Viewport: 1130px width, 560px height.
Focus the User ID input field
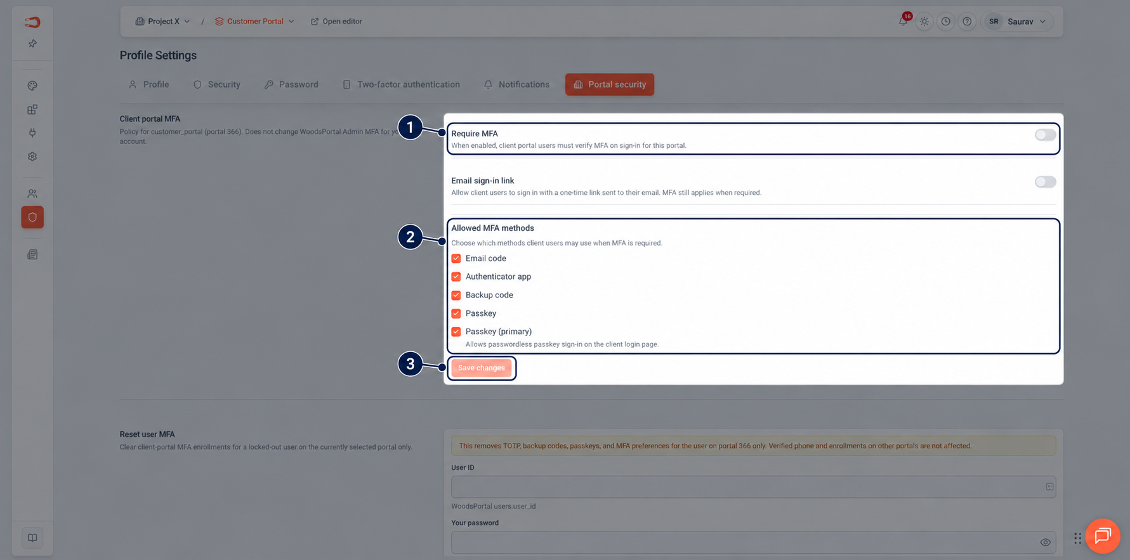pyautogui.click(x=753, y=487)
